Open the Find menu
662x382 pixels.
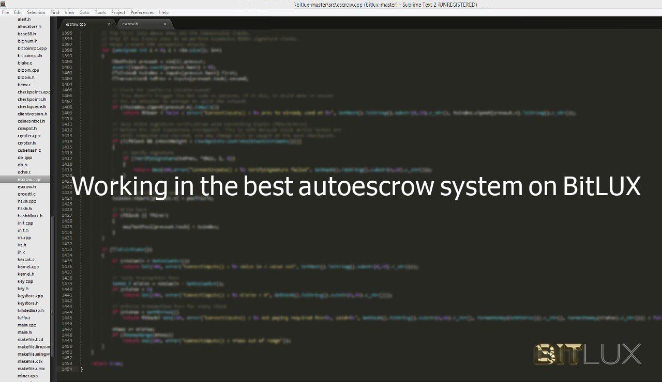[55, 12]
